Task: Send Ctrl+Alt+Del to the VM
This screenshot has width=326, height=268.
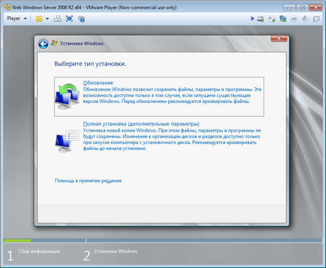Action: (58, 19)
